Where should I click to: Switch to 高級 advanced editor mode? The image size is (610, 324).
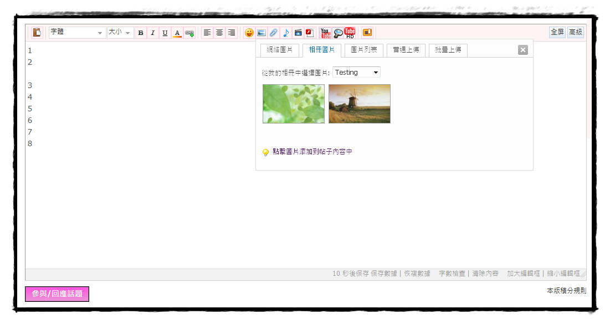(576, 32)
